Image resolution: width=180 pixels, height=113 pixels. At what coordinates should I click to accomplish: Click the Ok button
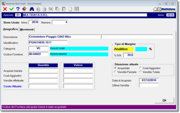point(165,100)
